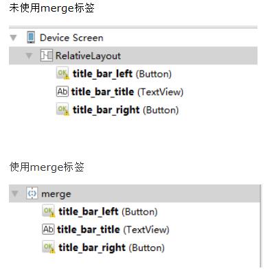The width and height of the screenshot is (274, 275).
Task: Select title_bar_right (Button) under merge
Action: click(111, 248)
